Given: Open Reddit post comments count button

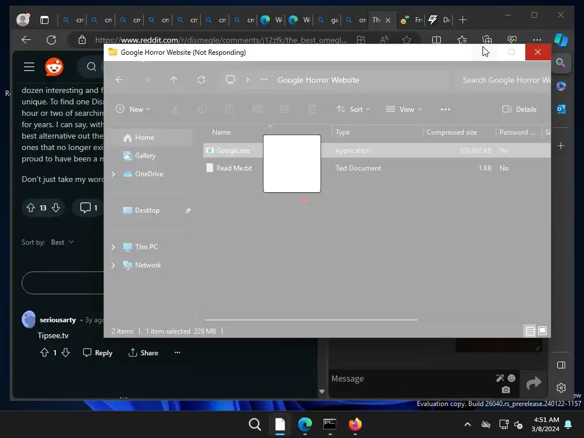Looking at the screenshot, I should (x=88, y=208).
